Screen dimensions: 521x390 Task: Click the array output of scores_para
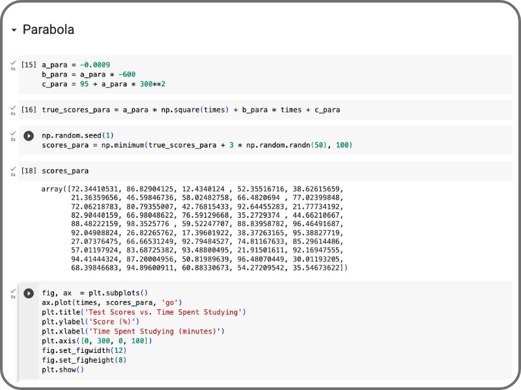pyautogui.click(x=194, y=228)
